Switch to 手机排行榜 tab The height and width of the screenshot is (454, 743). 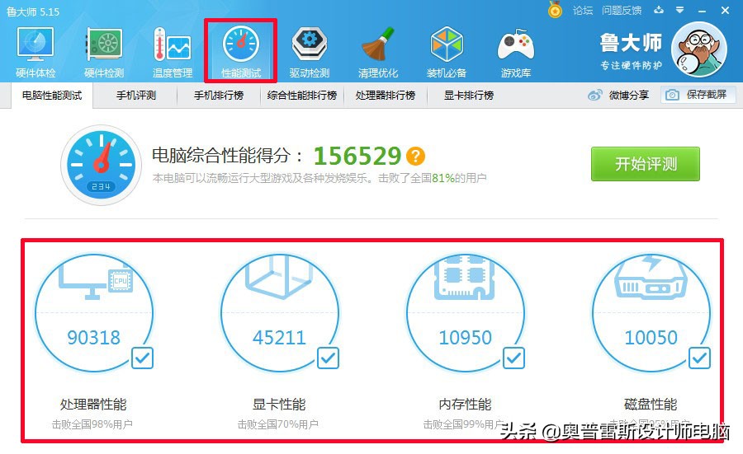(219, 96)
